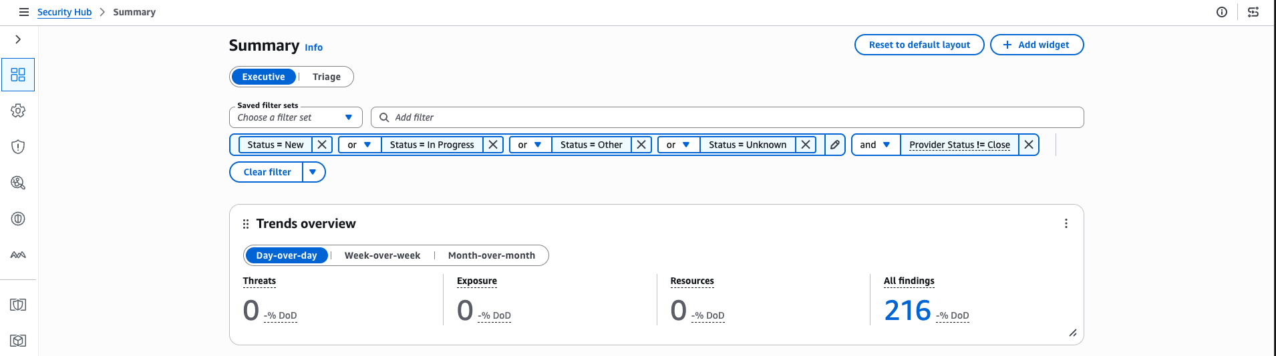Open the 'and' operator dropdown
This screenshot has height=356, width=1276.
click(x=876, y=145)
